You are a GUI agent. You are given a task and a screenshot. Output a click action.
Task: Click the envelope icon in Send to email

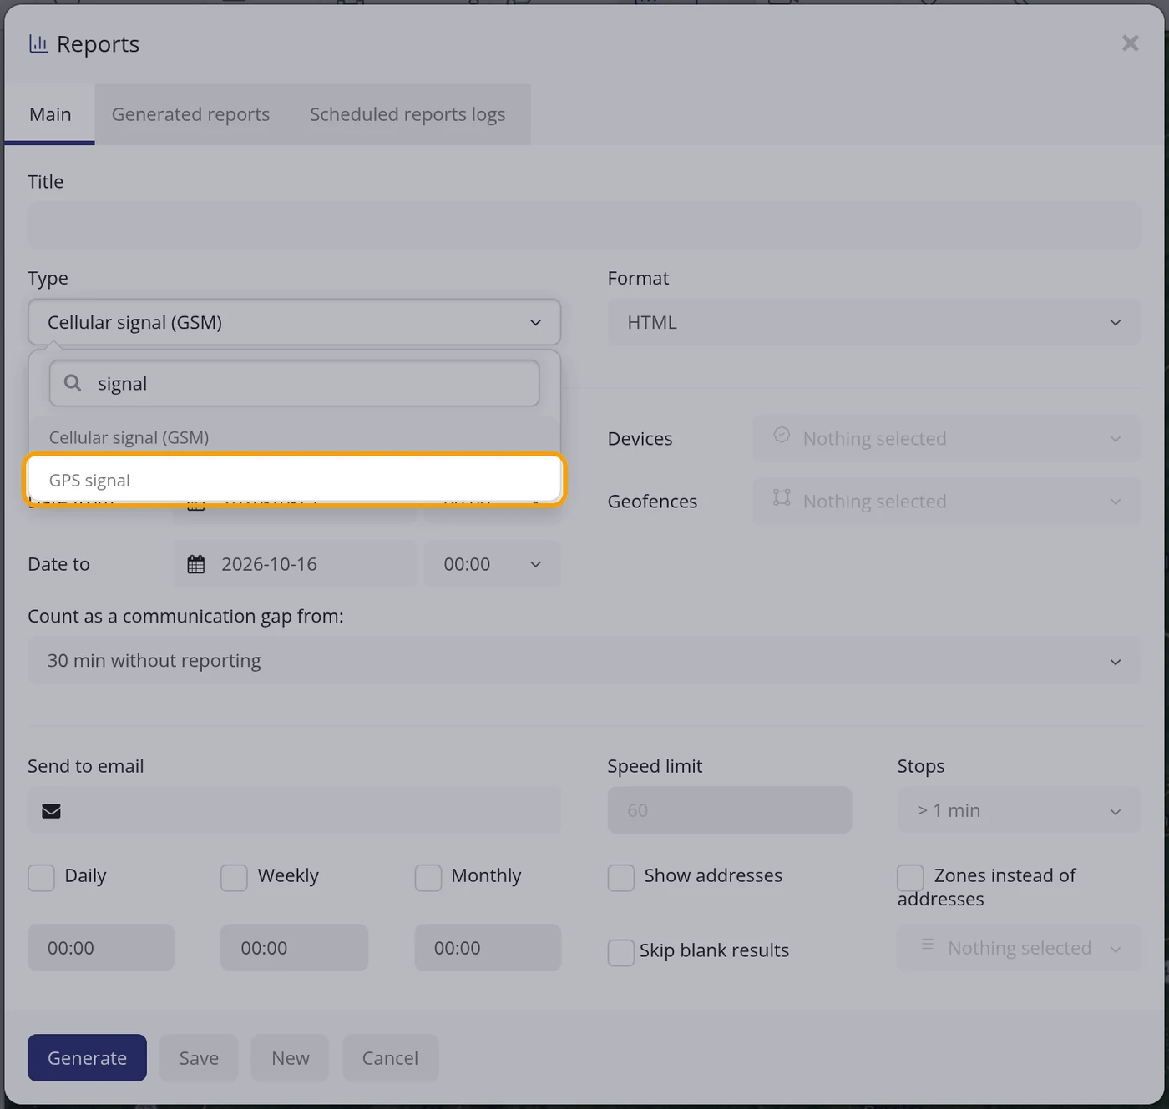coord(51,811)
